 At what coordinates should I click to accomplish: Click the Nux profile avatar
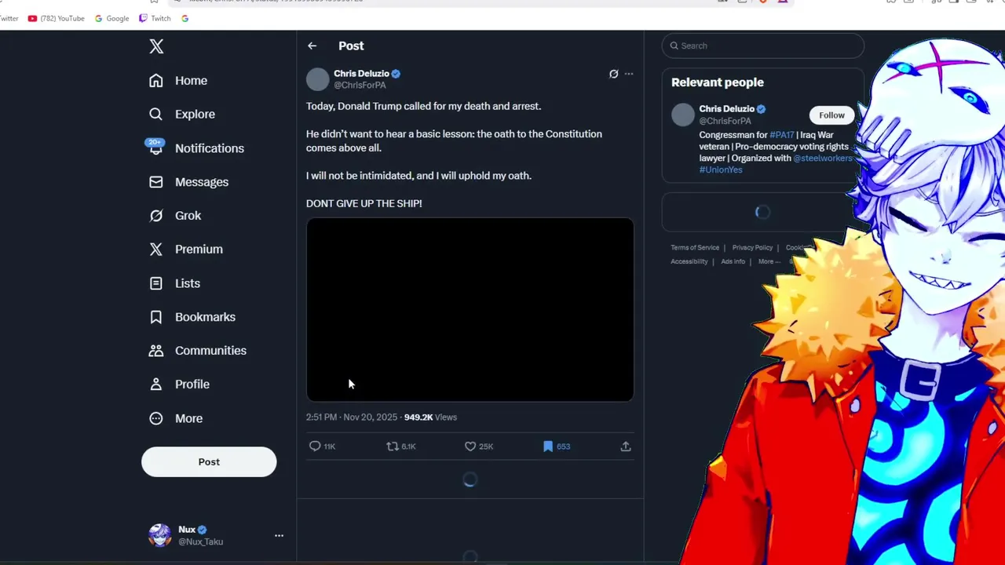(160, 535)
